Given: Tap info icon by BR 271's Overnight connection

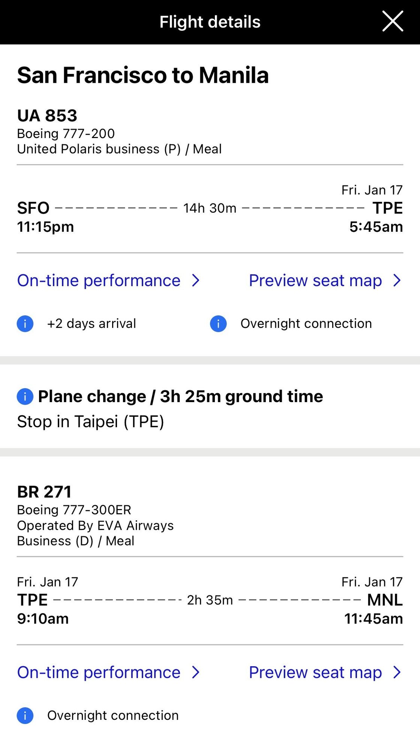Looking at the screenshot, I should pos(25,716).
